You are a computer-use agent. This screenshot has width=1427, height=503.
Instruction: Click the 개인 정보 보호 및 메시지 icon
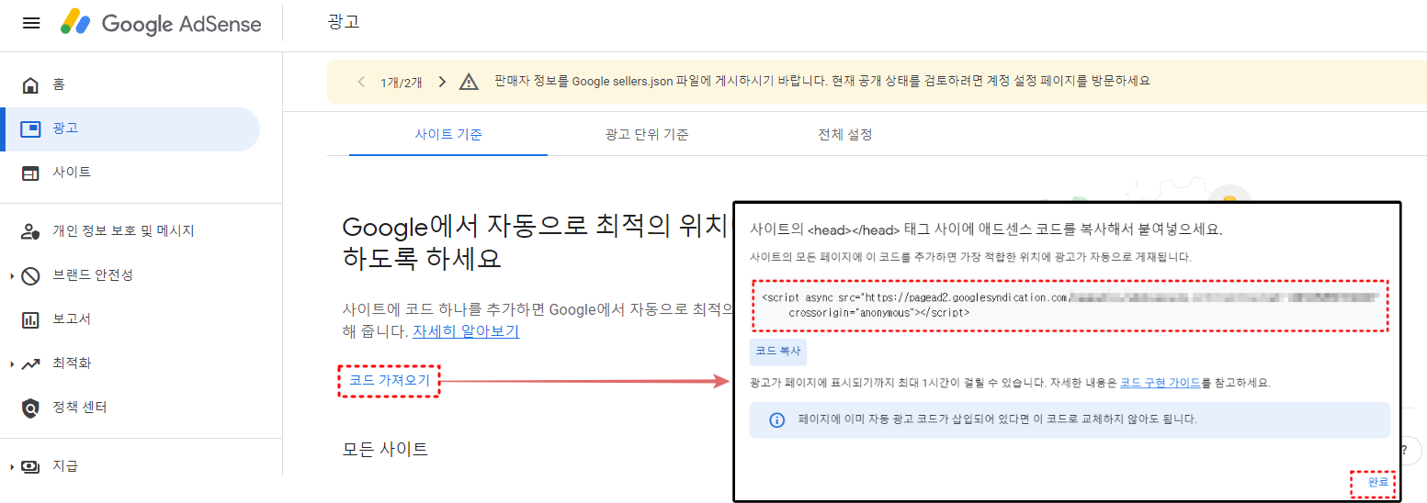30,231
